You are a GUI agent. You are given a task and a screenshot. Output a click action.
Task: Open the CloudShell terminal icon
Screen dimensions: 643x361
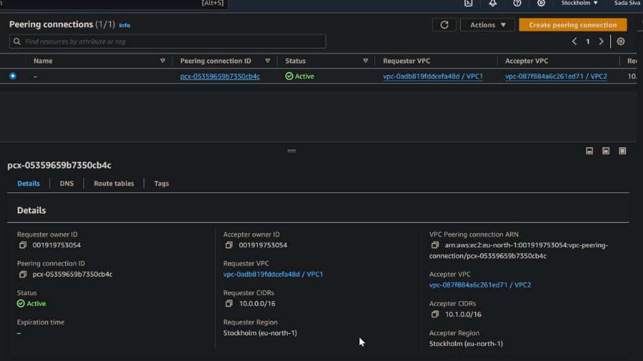pos(468,3)
